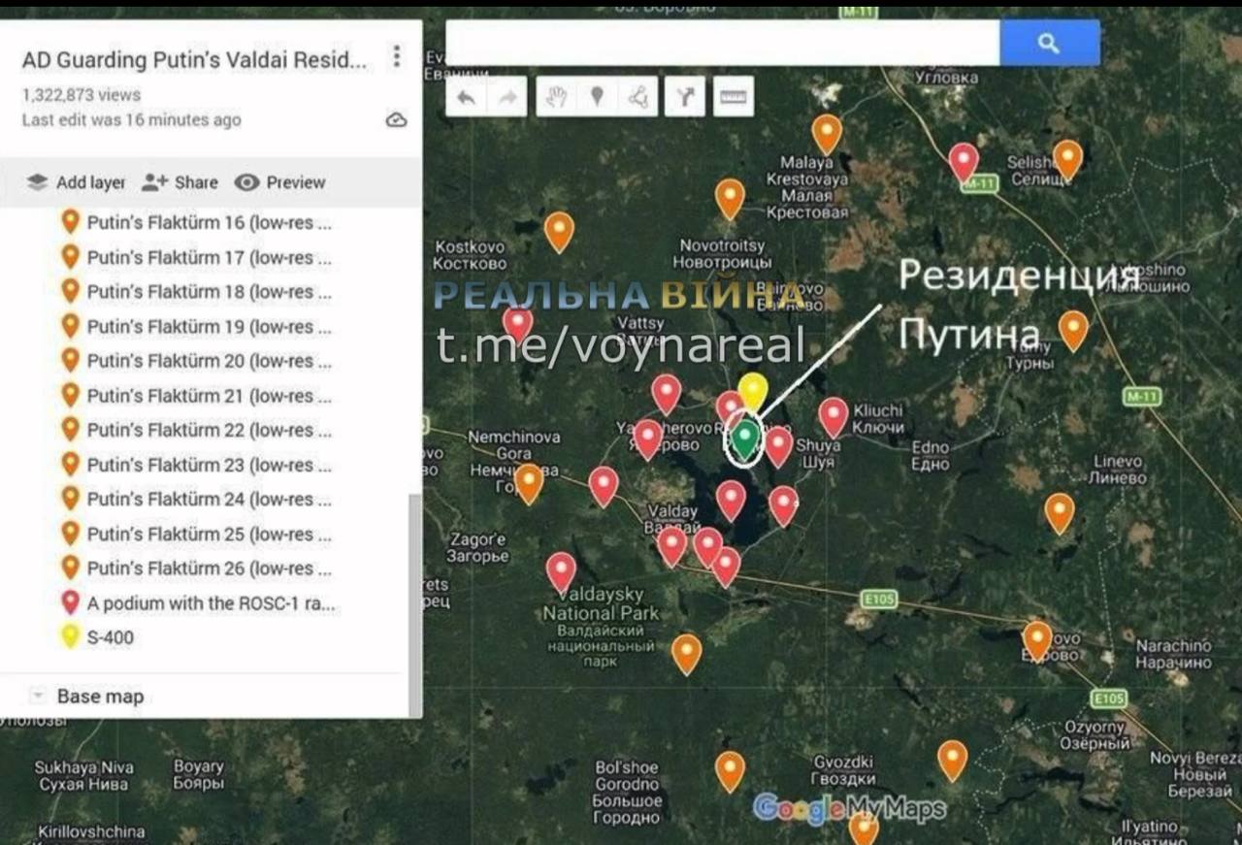1242x845 pixels.
Task: Click the green circled pin on the map
Action: click(x=744, y=439)
